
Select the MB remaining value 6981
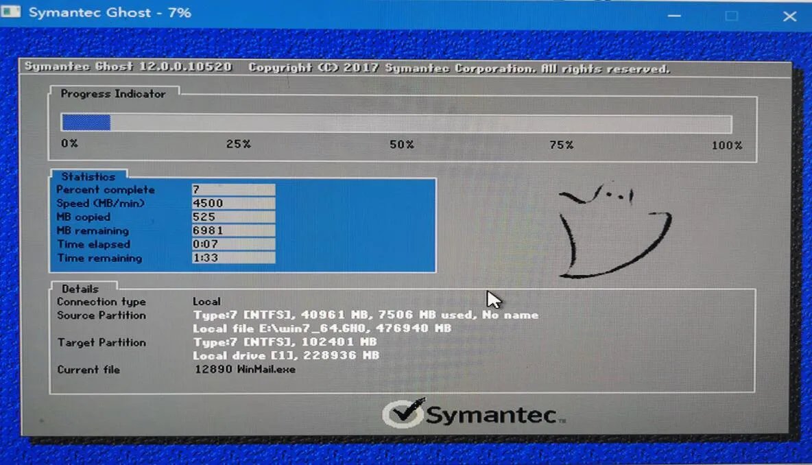click(233, 231)
